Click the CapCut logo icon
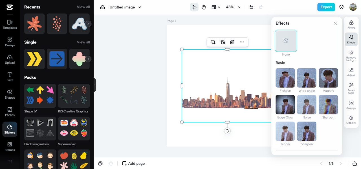The width and height of the screenshot is (361, 169). tap(10, 7)
